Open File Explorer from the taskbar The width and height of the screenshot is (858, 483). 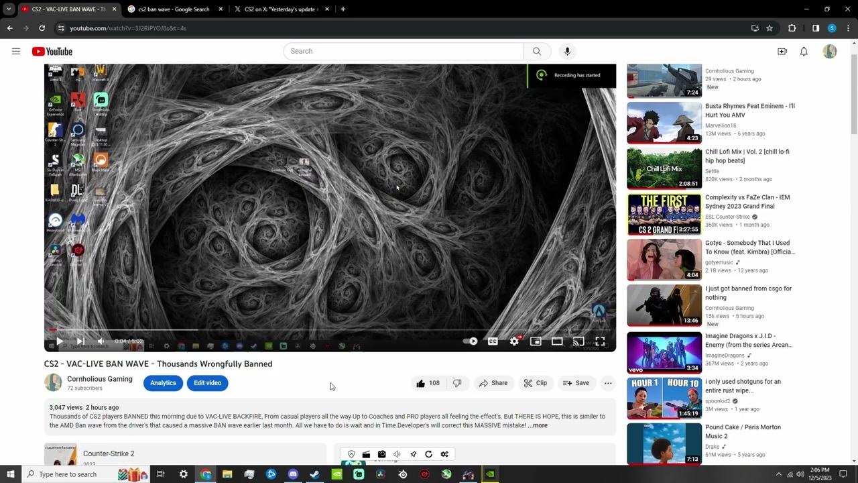pos(227,474)
